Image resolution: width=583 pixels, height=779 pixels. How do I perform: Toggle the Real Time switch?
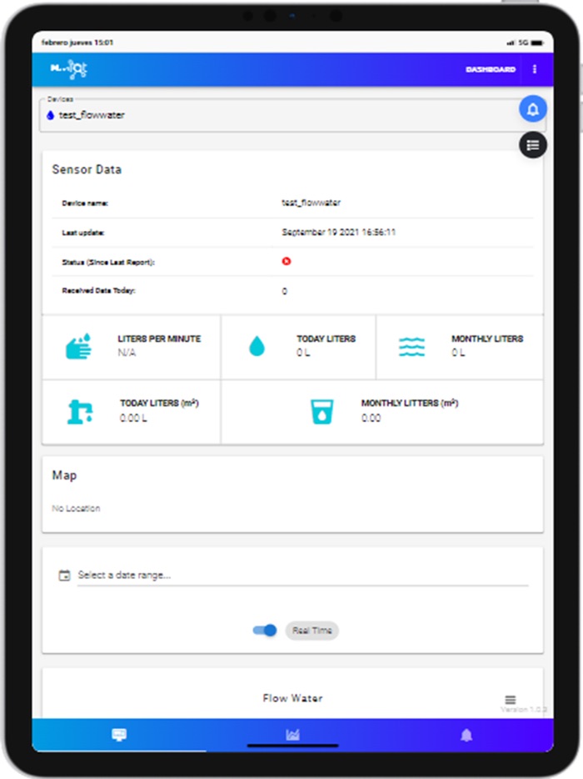click(265, 631)
